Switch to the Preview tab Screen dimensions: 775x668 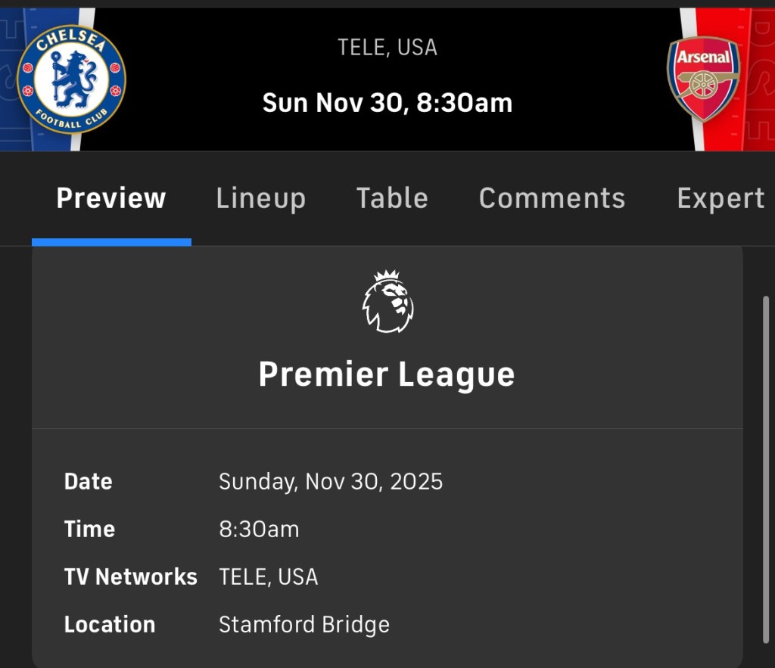(x=111, y=198)
